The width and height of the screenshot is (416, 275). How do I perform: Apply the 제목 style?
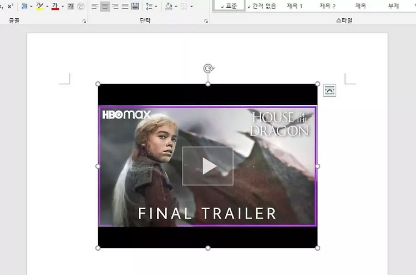[x=361, y=6]
